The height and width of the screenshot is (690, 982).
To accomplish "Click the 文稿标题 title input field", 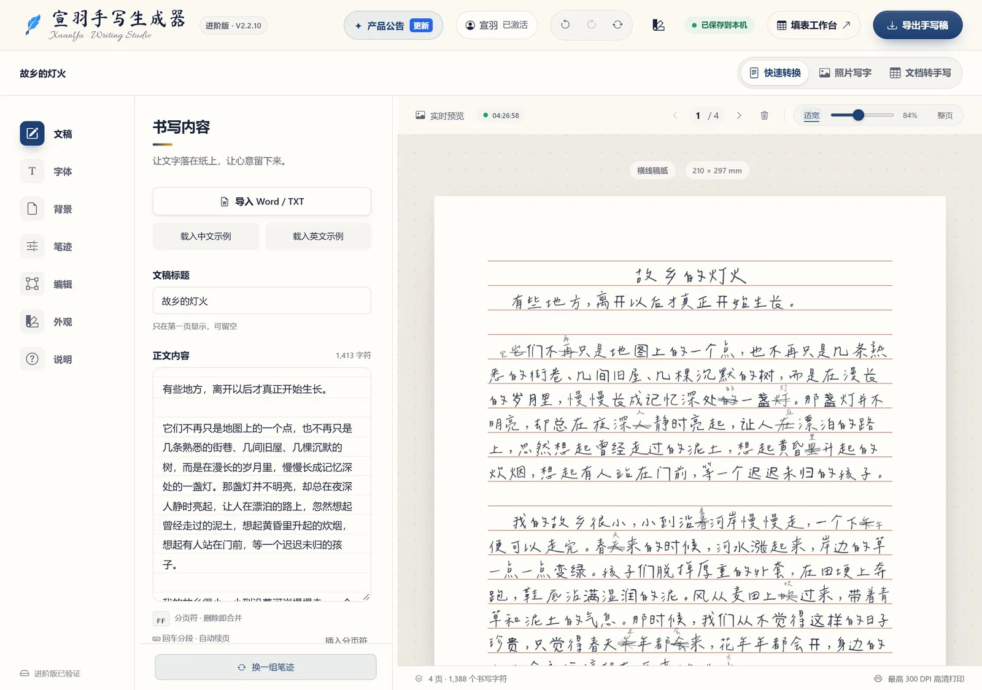I will (x=261, y=301).
